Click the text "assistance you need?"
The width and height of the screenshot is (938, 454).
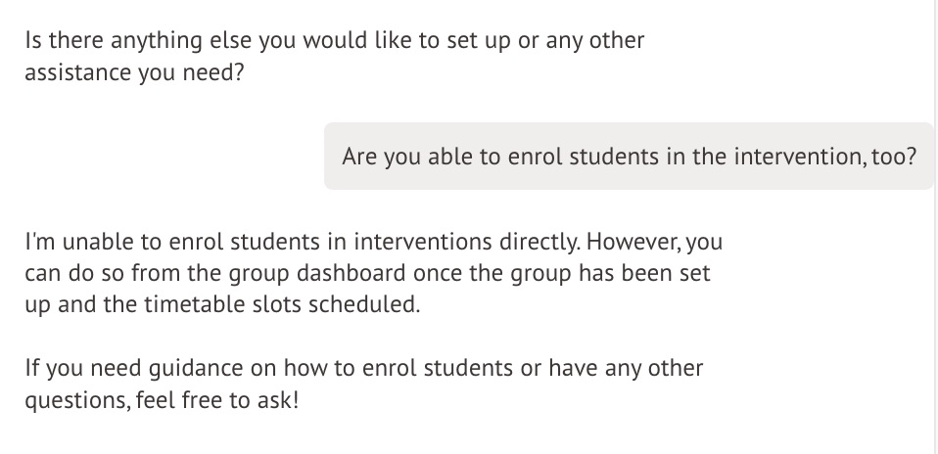tap(134, 74)
